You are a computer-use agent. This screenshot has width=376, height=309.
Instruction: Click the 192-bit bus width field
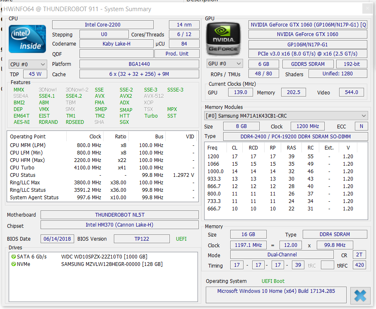point(352,64)
